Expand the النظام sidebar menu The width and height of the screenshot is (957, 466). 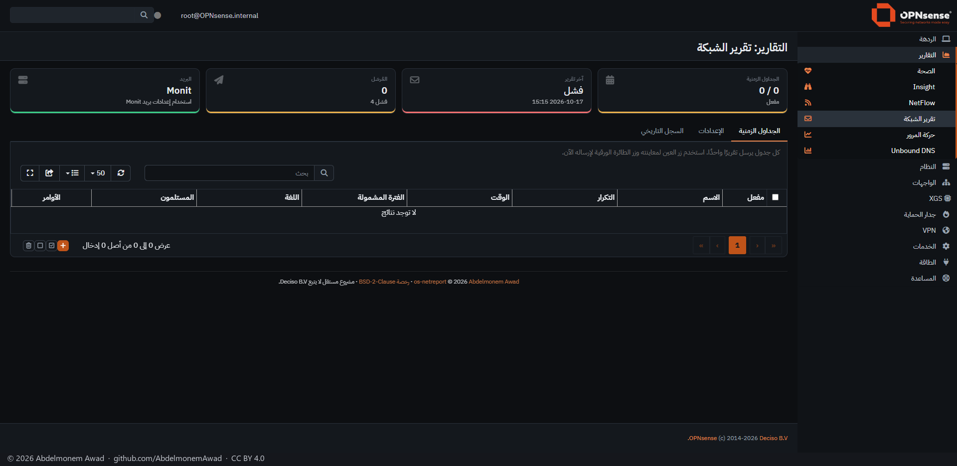tap(877, 166)
